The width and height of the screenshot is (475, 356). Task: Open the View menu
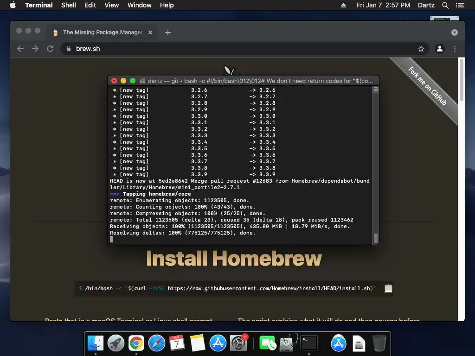[111, 5]
